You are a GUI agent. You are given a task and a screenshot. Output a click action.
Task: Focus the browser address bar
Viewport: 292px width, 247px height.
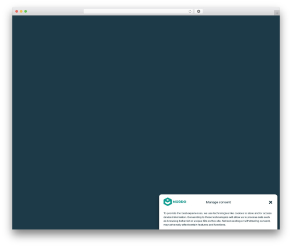[138, 11]
